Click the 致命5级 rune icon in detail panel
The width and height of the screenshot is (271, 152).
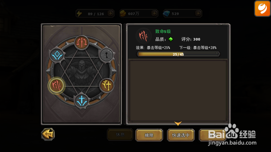pos(143,36)
